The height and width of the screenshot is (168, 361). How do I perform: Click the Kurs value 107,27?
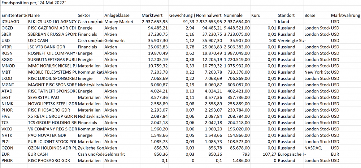tap(264, 154)
